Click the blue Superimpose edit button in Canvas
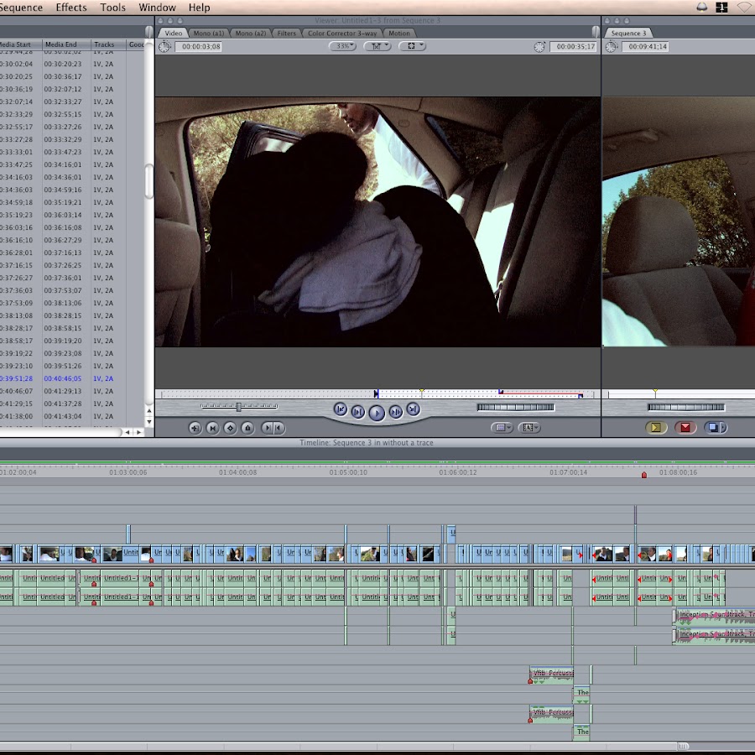Image resolution: width=755 pixels, height=755 pixels. coord(712,427)
